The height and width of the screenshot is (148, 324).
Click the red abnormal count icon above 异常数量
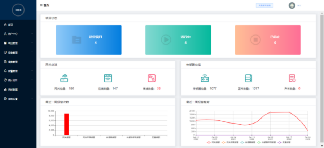click(292, 78)
